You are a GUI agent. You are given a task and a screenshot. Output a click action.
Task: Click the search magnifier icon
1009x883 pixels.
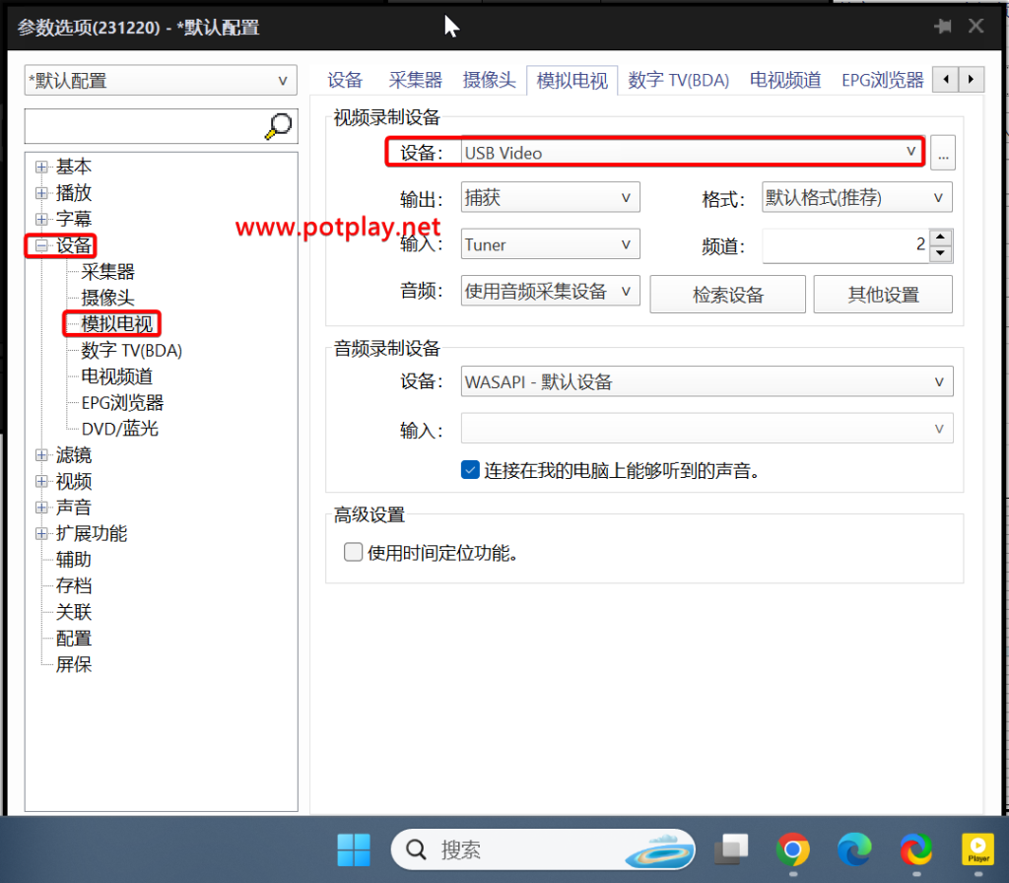point(279,126)
